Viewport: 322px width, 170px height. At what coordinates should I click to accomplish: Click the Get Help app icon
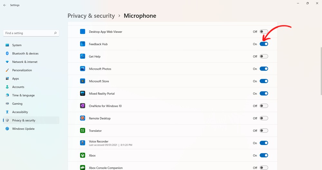(82, 56)
